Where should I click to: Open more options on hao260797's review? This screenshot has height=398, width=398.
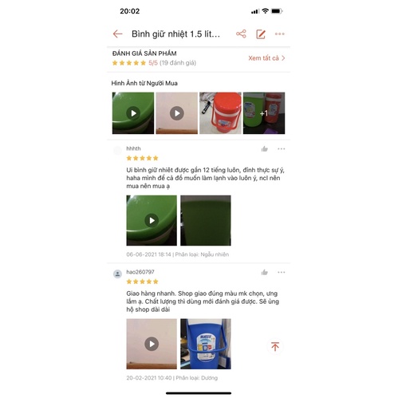pyautogui.click(x=282, y=272)
